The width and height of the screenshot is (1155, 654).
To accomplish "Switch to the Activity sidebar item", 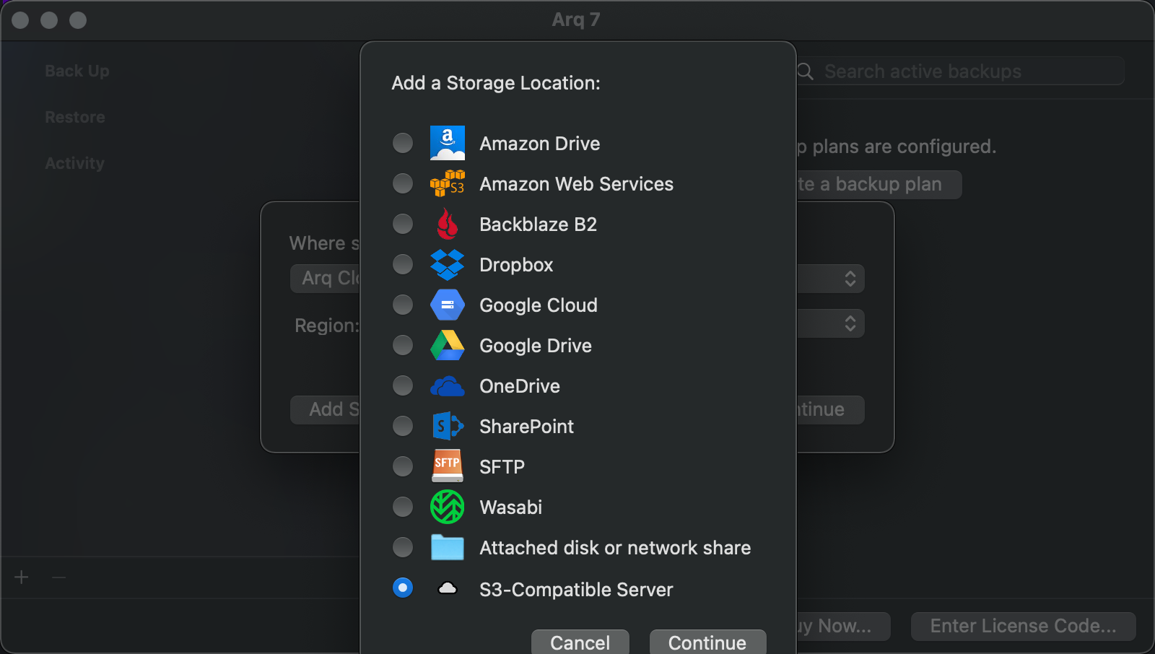I will 75,163.
